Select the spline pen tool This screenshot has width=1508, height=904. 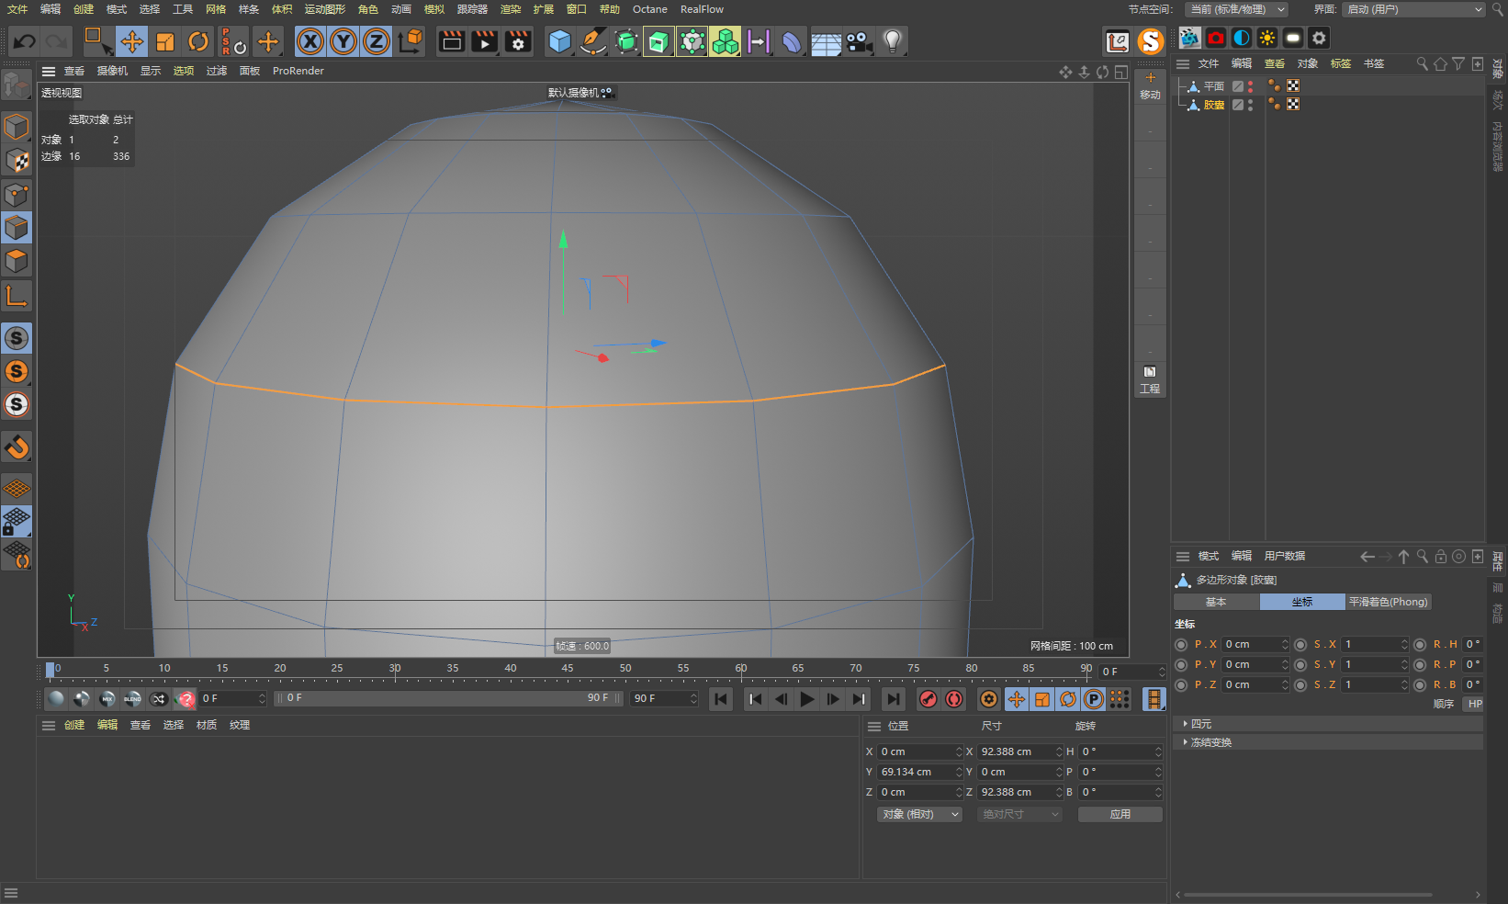(x=593, y=41)
